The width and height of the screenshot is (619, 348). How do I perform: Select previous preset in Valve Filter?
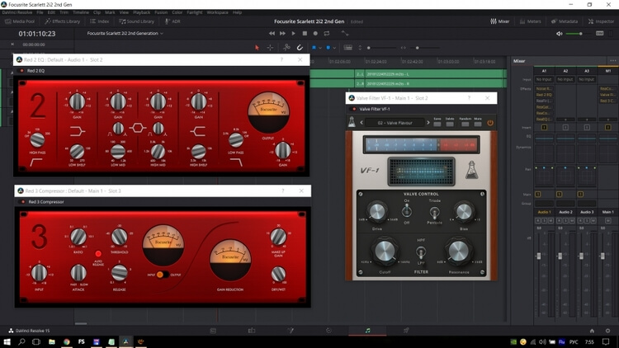pyautogui.click(x=361, y=123)
